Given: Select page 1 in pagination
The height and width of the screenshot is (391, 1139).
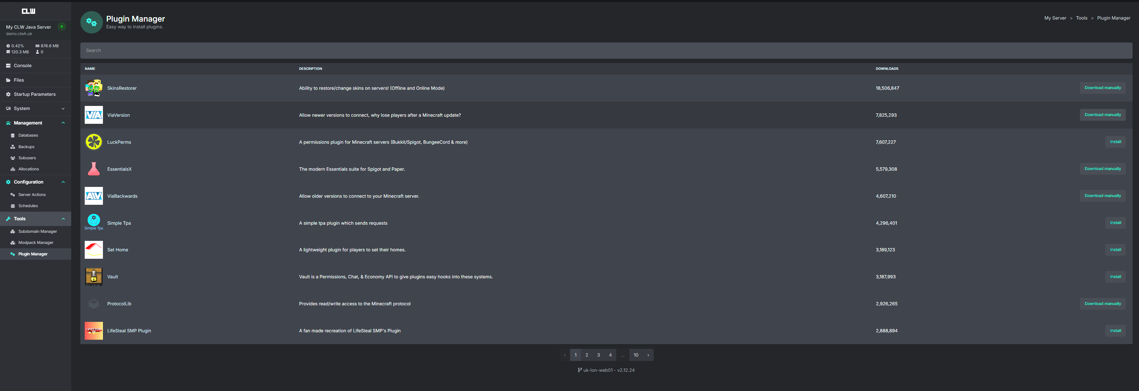Looking at the screenshot, I should (575, 355).
